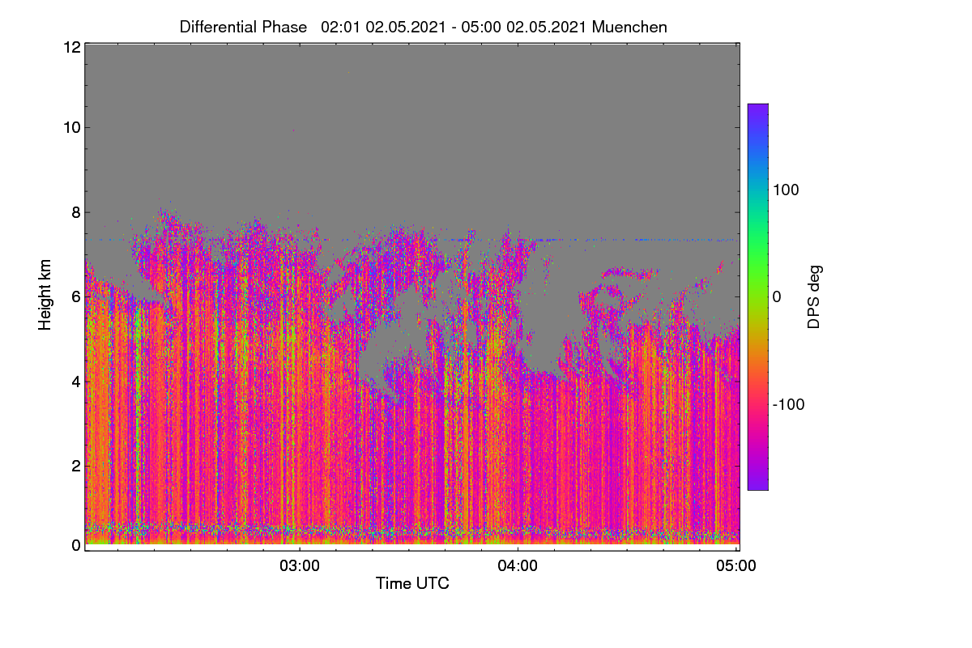Click the height tick label 12
The height and width of the screenshot is (648, 972).
click(71, 47)
